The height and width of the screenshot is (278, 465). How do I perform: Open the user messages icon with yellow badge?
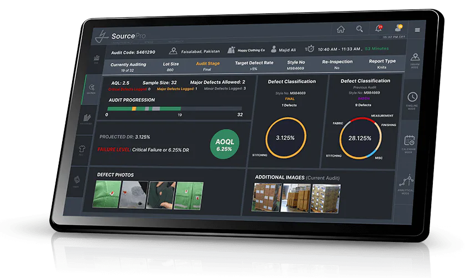tap(398, 28)
